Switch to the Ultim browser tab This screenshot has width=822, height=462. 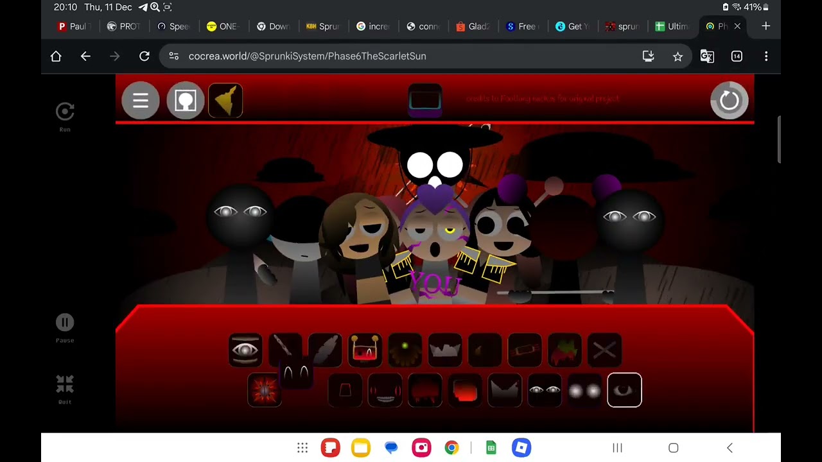point(672,26)
